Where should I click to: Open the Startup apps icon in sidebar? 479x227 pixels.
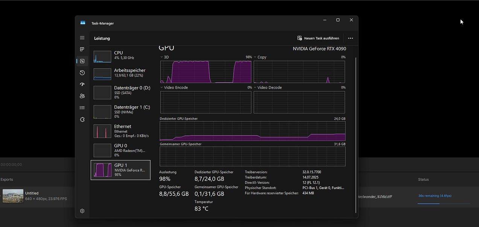click(x=82, y=84)
